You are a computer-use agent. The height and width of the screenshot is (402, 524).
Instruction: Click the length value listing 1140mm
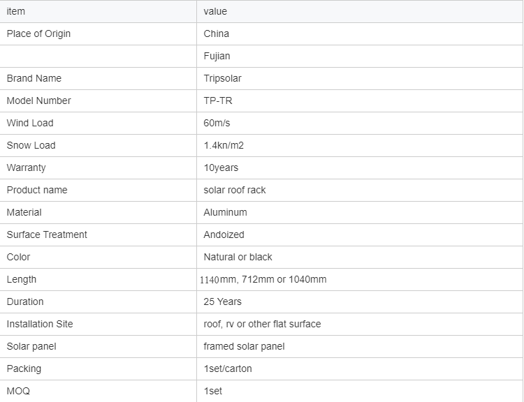(x=263, y=279)
